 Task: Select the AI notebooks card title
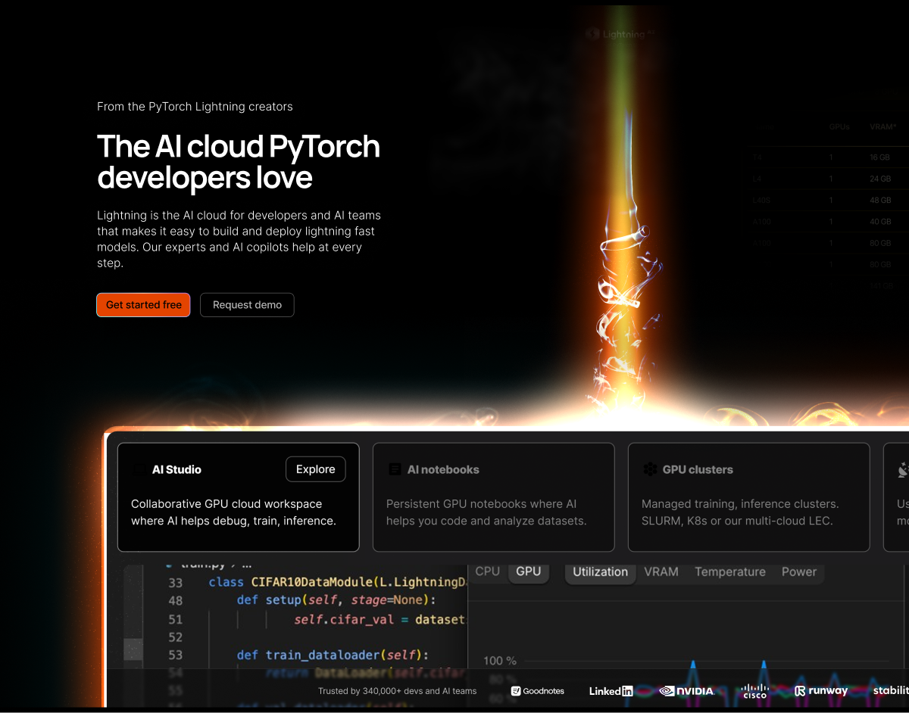click(443, 469)
